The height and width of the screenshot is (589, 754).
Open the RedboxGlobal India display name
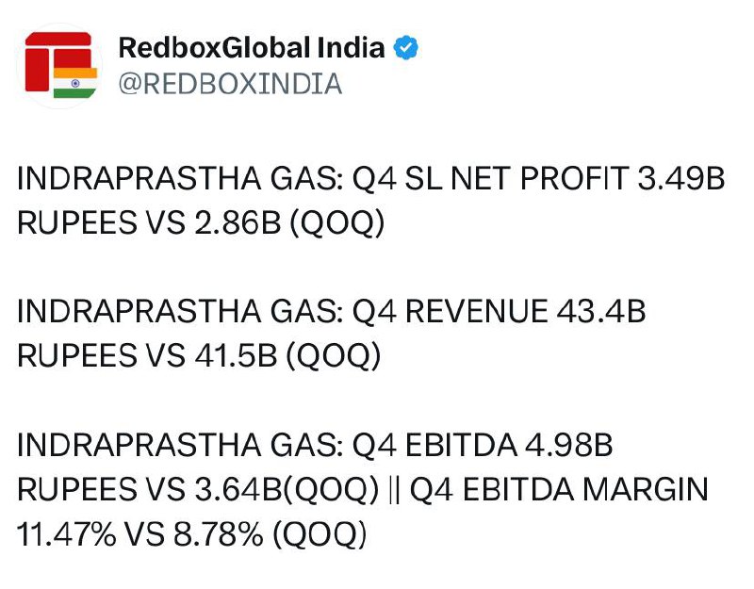click(252, 48)
